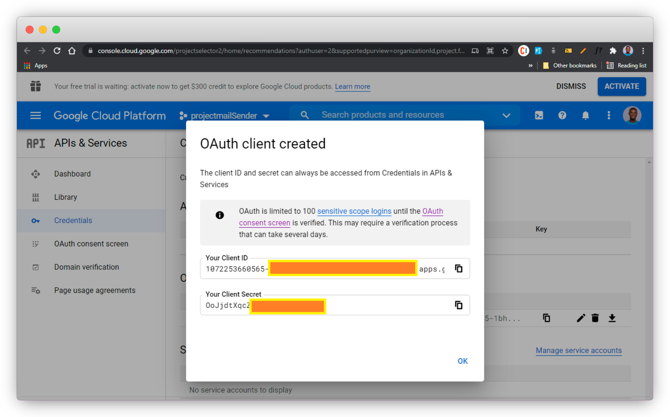Open the Chrome profile avatar
The height and width of the screenshot is (417, 670).
coord(628,51)
